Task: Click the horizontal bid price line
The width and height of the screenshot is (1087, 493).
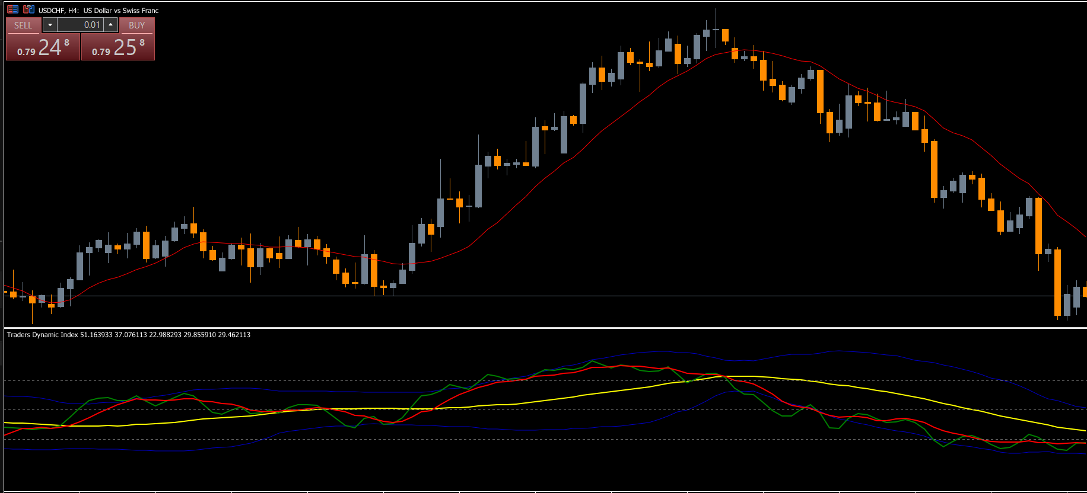Action: (534, 296)
